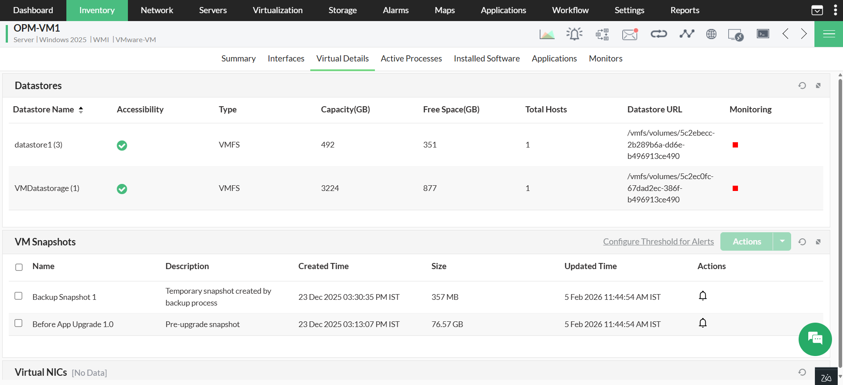The height and width of the screenshot is (385, 843).
Task: Select the Backup Snapshot 1 checkbox
Action: point(18,296)
